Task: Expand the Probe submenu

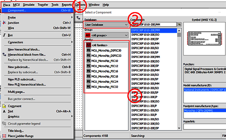Action: tap(38, 17)
